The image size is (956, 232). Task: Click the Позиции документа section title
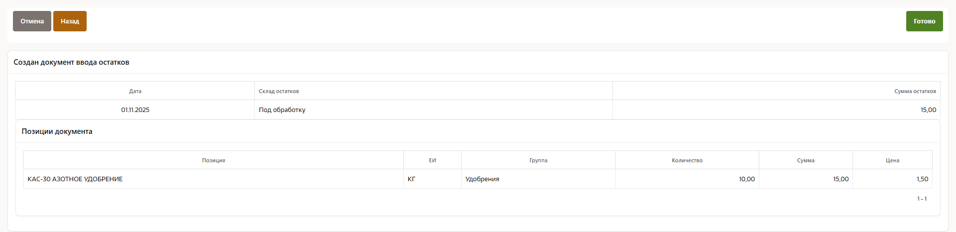57,131
